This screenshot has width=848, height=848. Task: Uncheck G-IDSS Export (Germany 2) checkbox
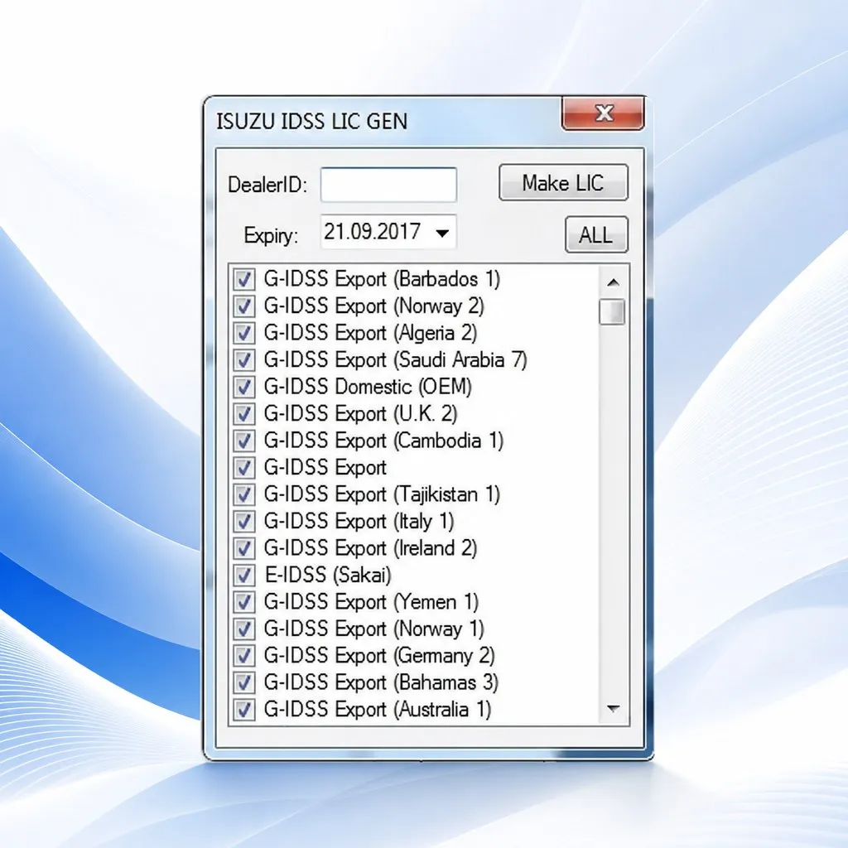click(x=243, y=656)
